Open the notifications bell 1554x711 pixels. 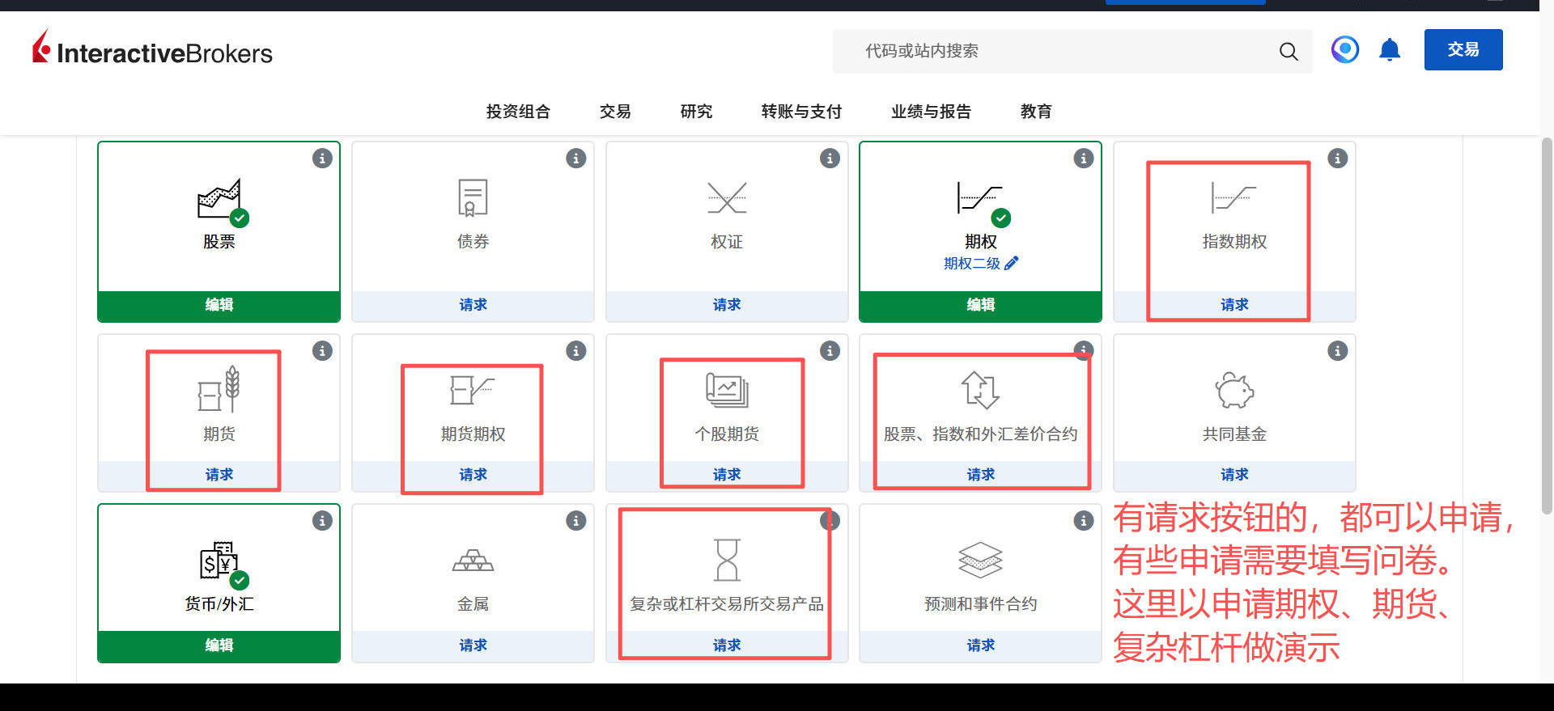1390,50
